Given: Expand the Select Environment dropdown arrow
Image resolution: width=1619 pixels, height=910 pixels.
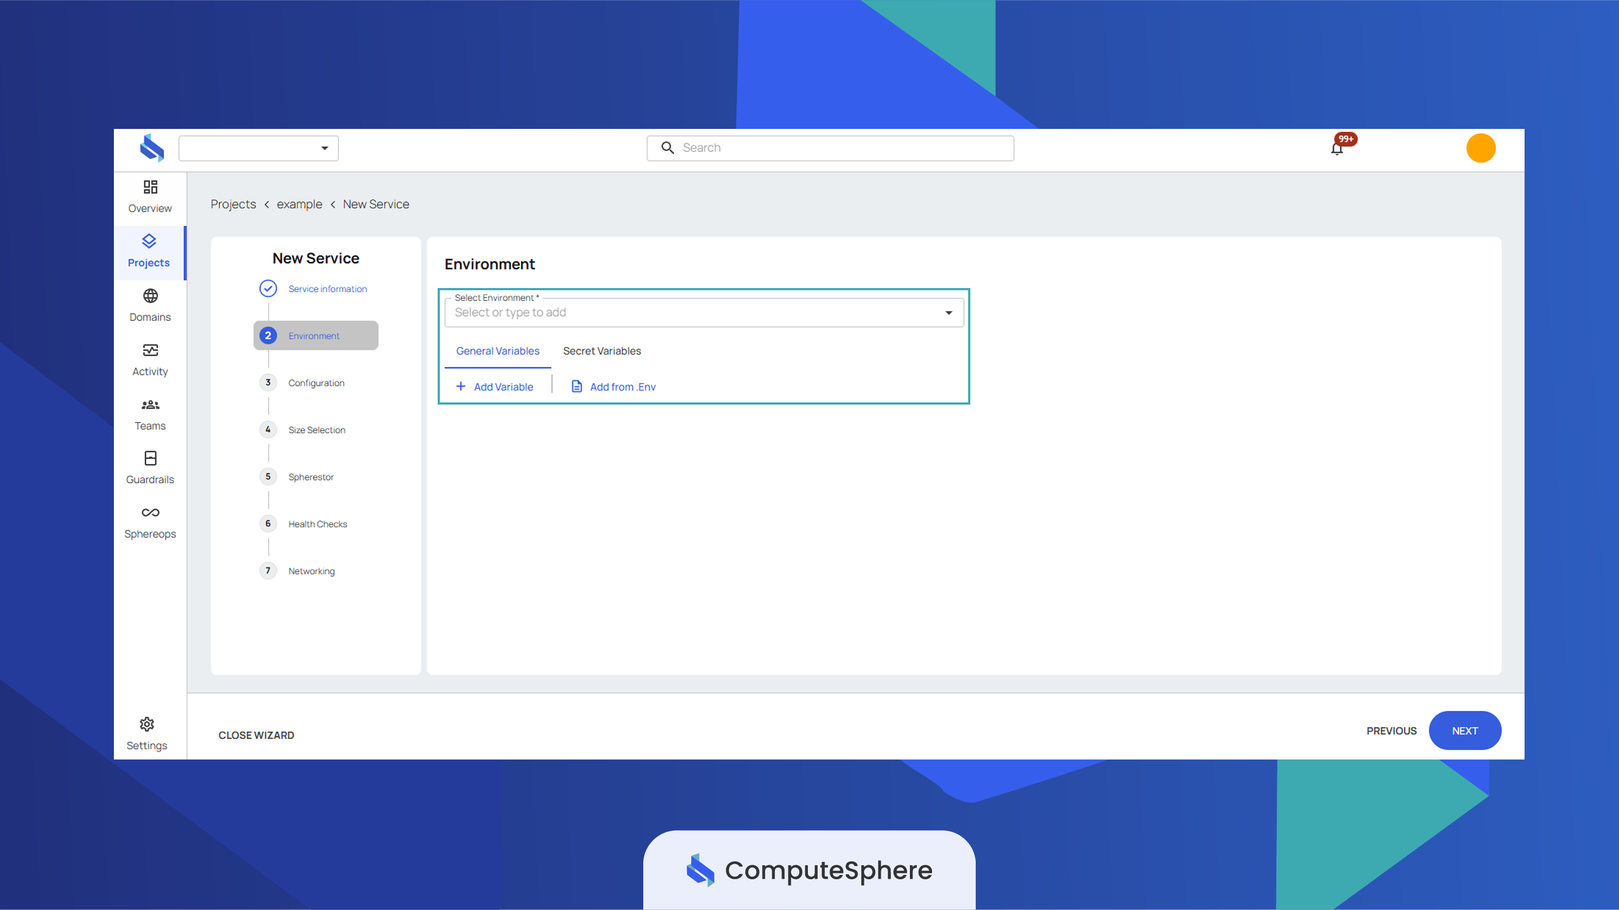Looking at the screenshot, I should pos(948,313).
